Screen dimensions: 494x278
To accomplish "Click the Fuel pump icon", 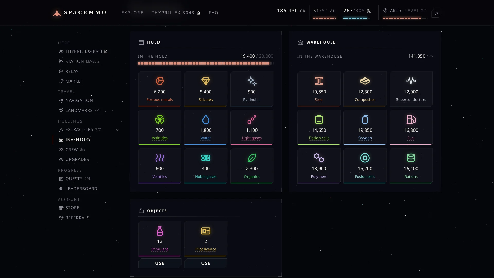I will point(411,119).
